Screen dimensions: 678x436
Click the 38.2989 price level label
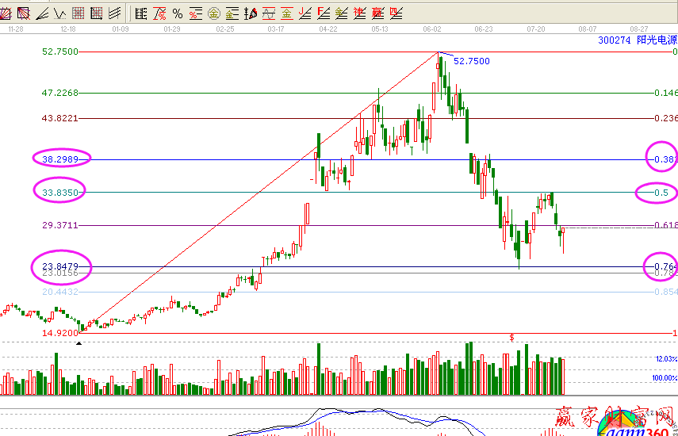coord(59,159)
